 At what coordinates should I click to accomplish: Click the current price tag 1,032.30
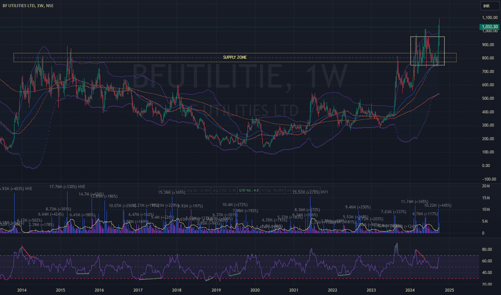click(489, 27)
